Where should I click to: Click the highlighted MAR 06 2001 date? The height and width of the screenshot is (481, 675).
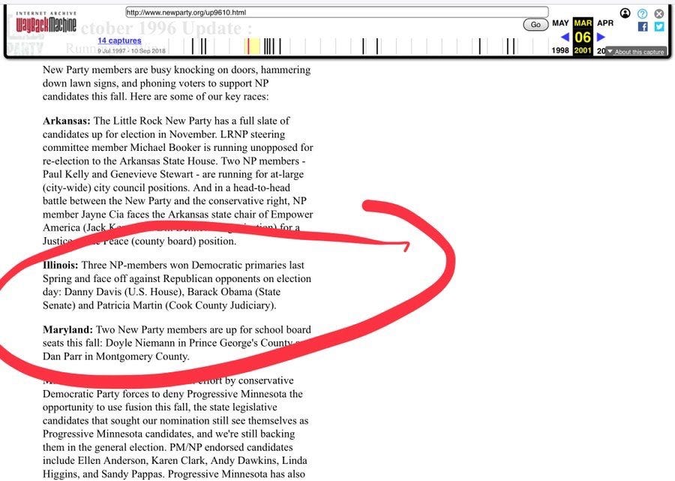583,37
